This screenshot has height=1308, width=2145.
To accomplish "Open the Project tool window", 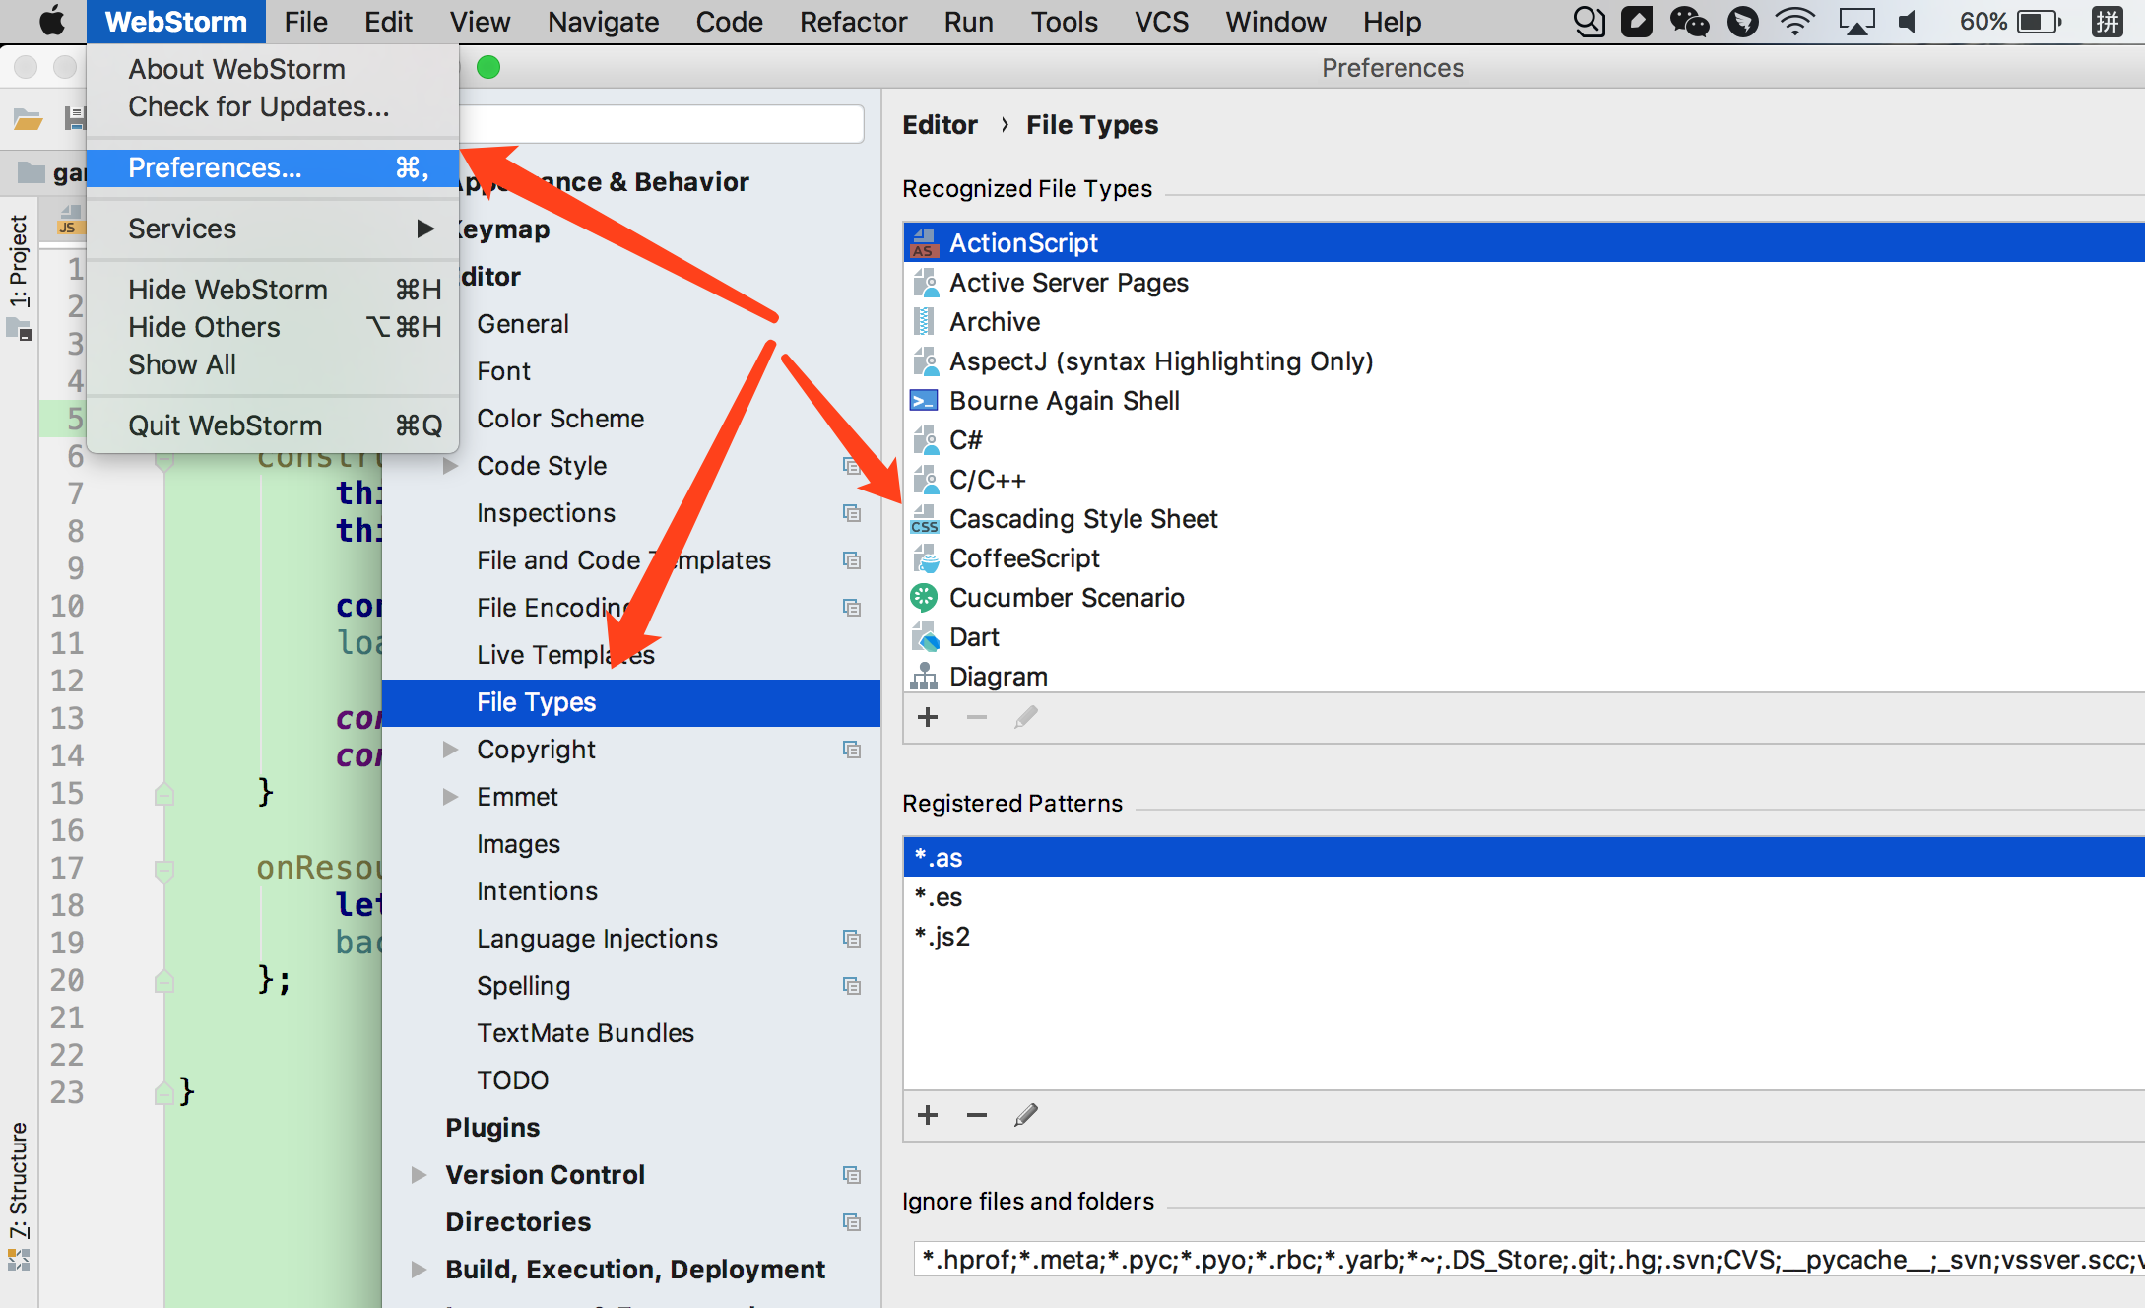I will [19, 262].
